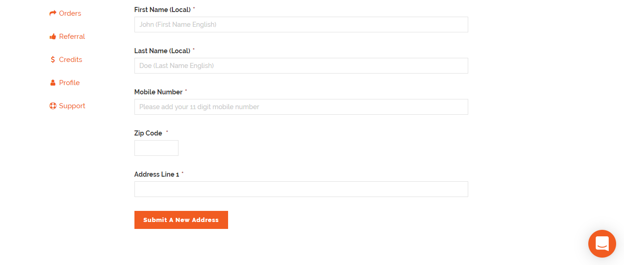
Task: Focus the Address Line 1 field
Action: point(301,189)
